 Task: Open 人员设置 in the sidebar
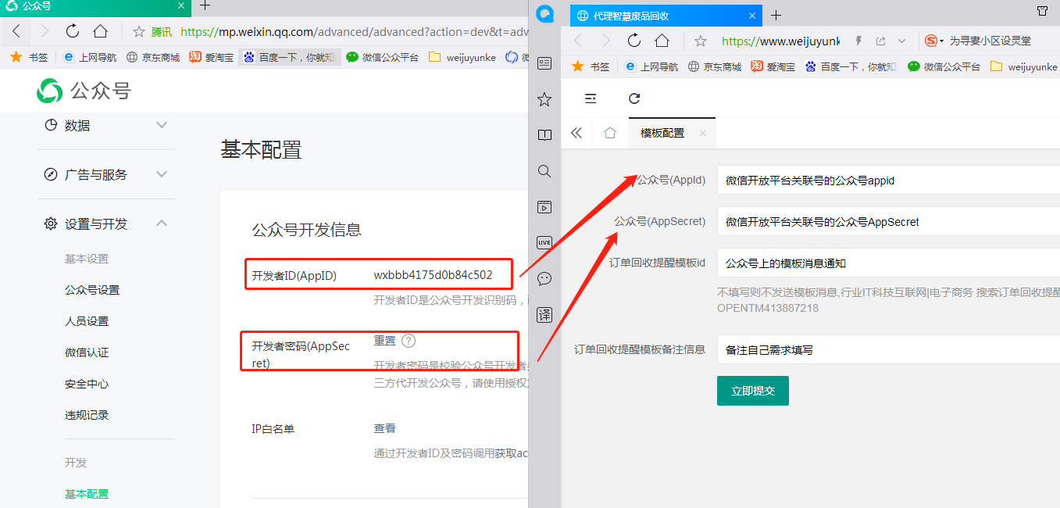tap(87, 321)
